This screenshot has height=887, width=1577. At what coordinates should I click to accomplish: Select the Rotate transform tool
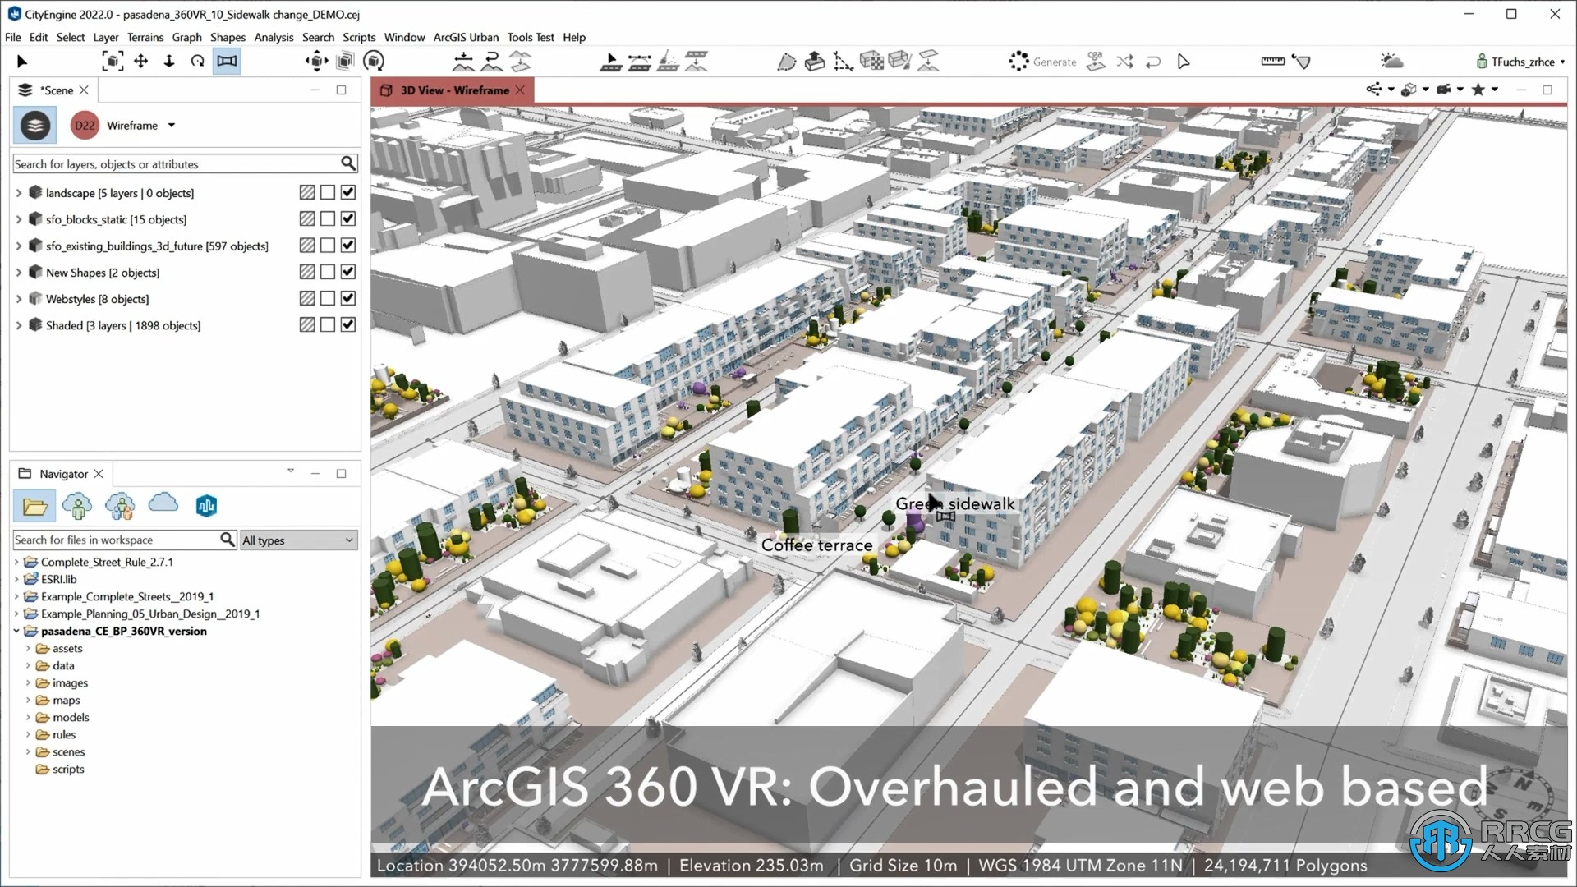[374, 62]
